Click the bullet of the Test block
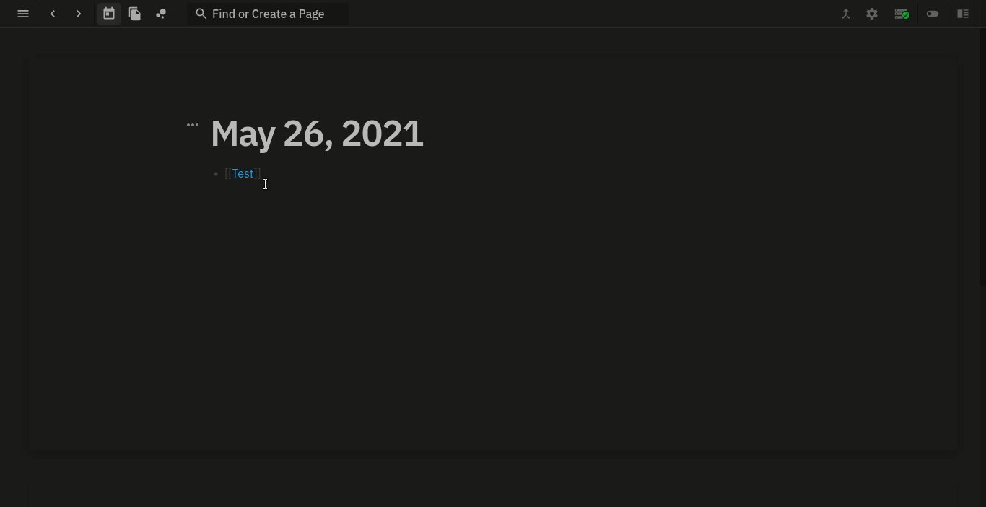 216,174
